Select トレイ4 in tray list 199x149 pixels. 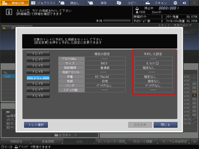[38, 71]
